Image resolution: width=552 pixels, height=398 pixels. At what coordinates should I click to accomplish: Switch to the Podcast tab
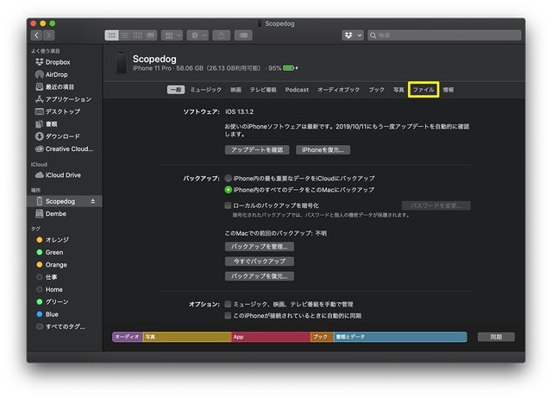(297, 90)
